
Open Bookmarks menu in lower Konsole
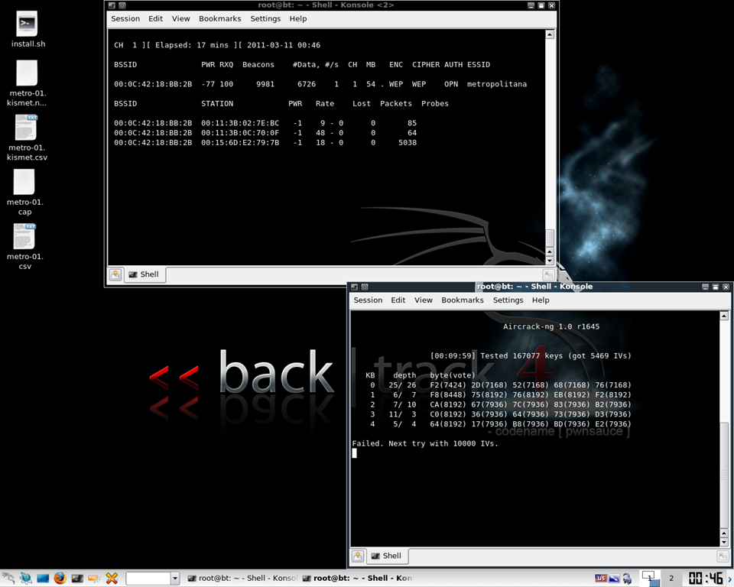pyautogui.click(x=463, y=300)
